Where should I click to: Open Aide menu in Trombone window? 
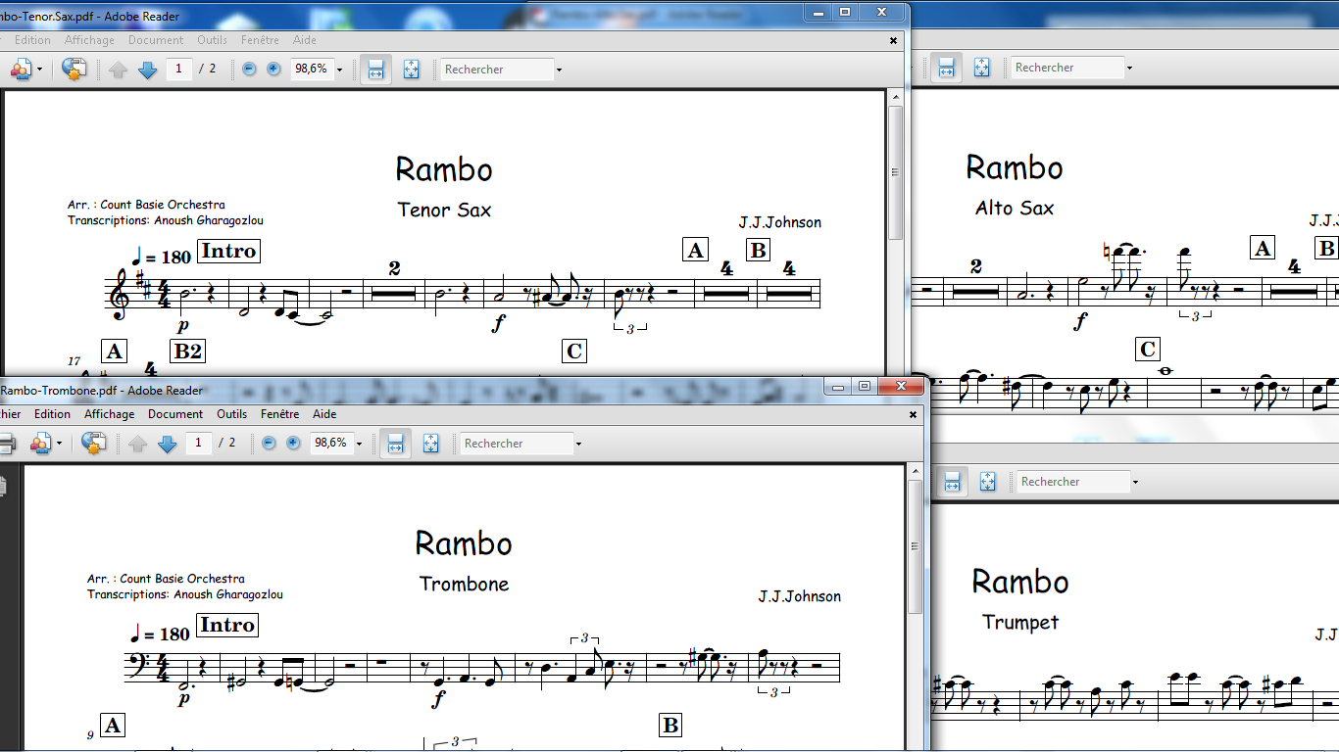pos(324,414)
